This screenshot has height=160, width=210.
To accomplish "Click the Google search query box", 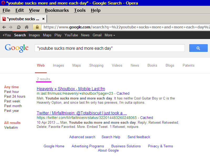I will [109, 48].
